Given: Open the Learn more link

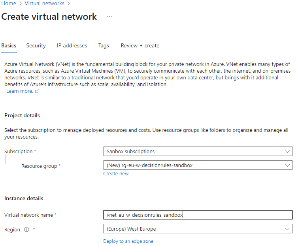Looking at the screenshot, I should pyautogui.click(x=20, y=91).
